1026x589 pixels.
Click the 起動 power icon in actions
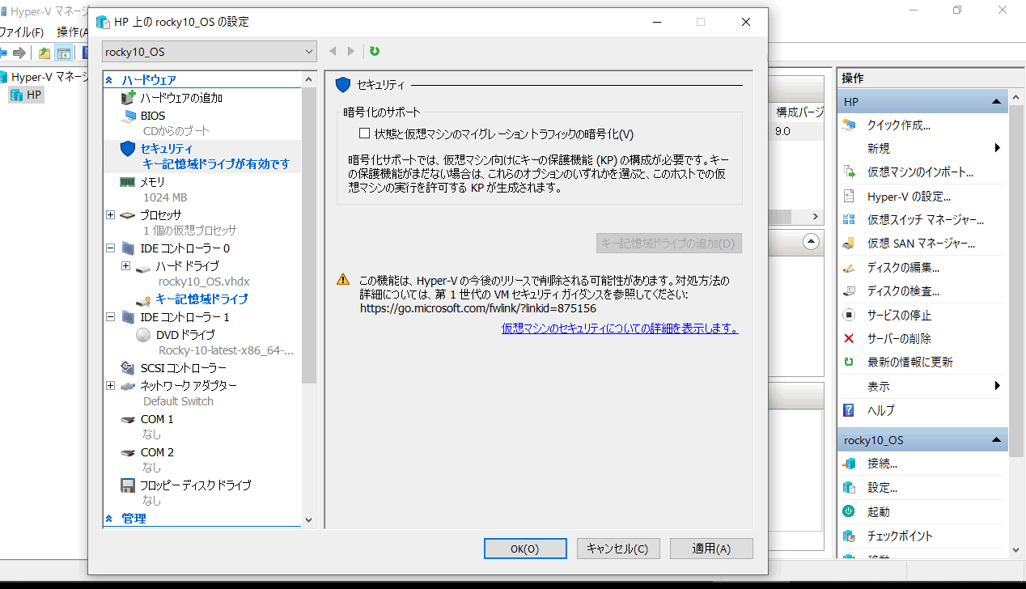click(849, 511)
